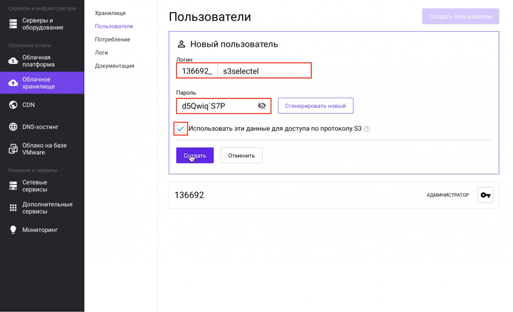This screenshot has height=312, width=513.
Task: Click the Создать button
Action: 195,155
